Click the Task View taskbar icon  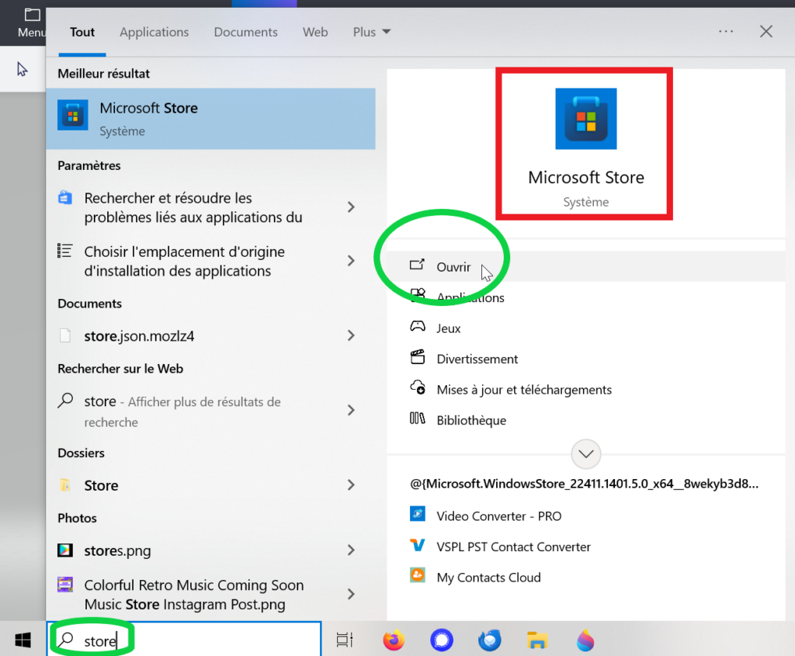tap(344, 640)
